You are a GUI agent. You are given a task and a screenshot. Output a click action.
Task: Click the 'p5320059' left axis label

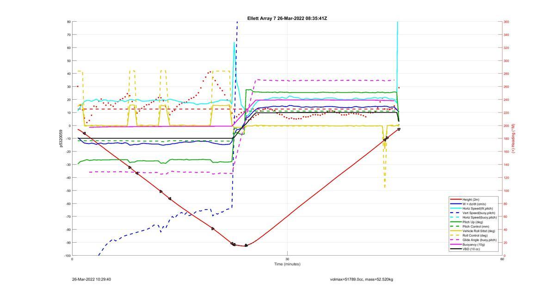pyautogui.click(x=61, y=138)
